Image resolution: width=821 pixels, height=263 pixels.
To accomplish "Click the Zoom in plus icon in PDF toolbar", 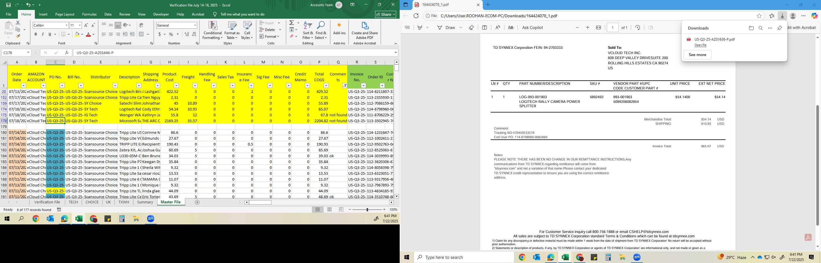I will pos(588,27).
